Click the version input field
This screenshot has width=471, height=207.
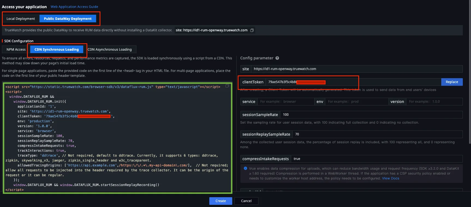pyautogui.click(x=434, y=102)
